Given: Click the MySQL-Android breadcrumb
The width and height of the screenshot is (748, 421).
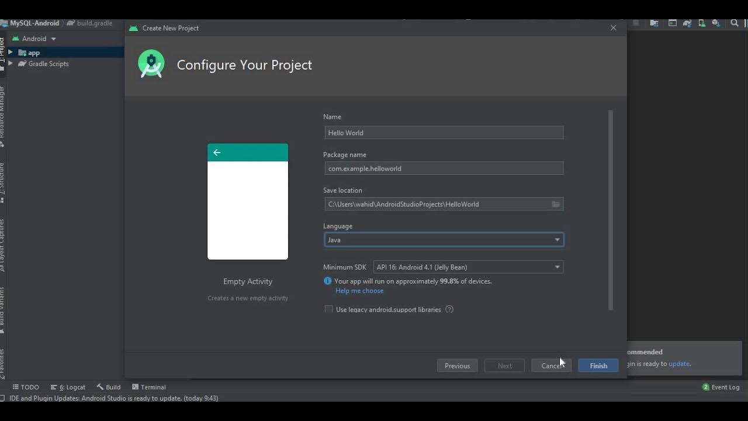Looking at the screenshot, I should click(x=34, y=23).
